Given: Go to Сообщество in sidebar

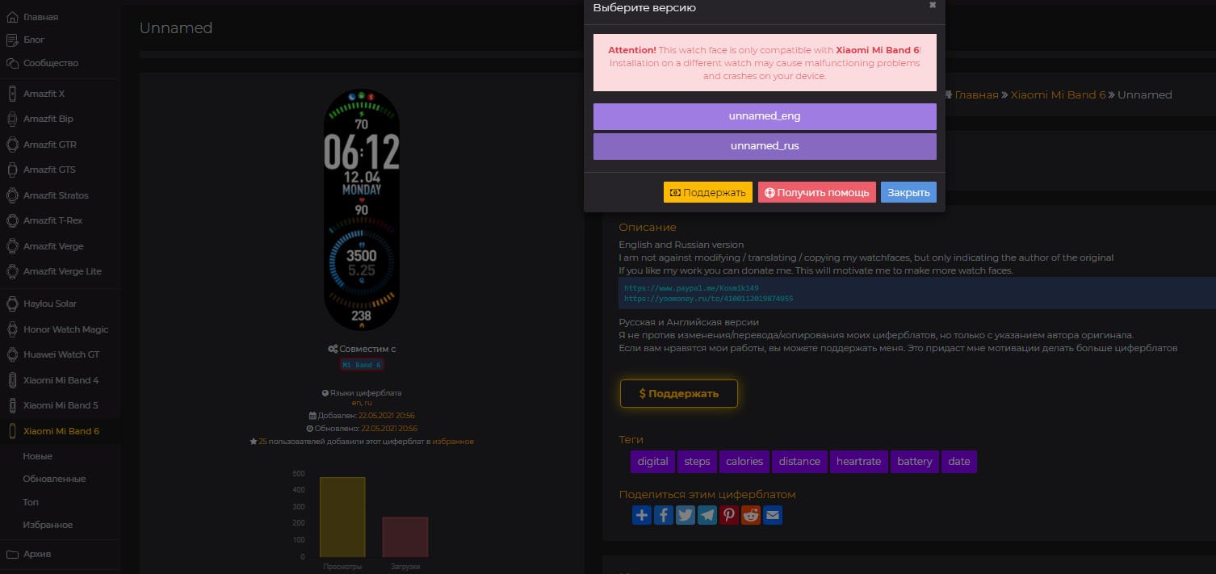Looking at the screenshot, I should pos(50,63).
